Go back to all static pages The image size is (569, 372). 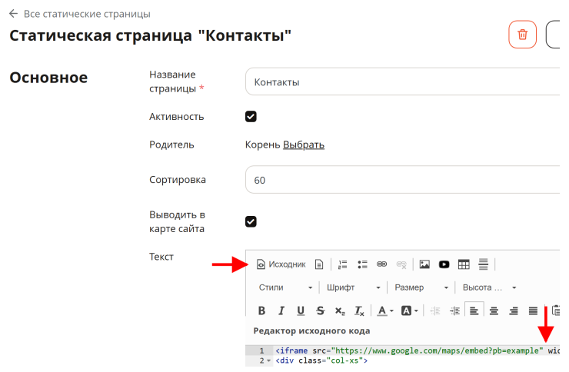click(80, 14)
